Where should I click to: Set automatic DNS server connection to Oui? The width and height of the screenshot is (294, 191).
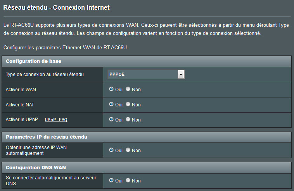[111, 180]
